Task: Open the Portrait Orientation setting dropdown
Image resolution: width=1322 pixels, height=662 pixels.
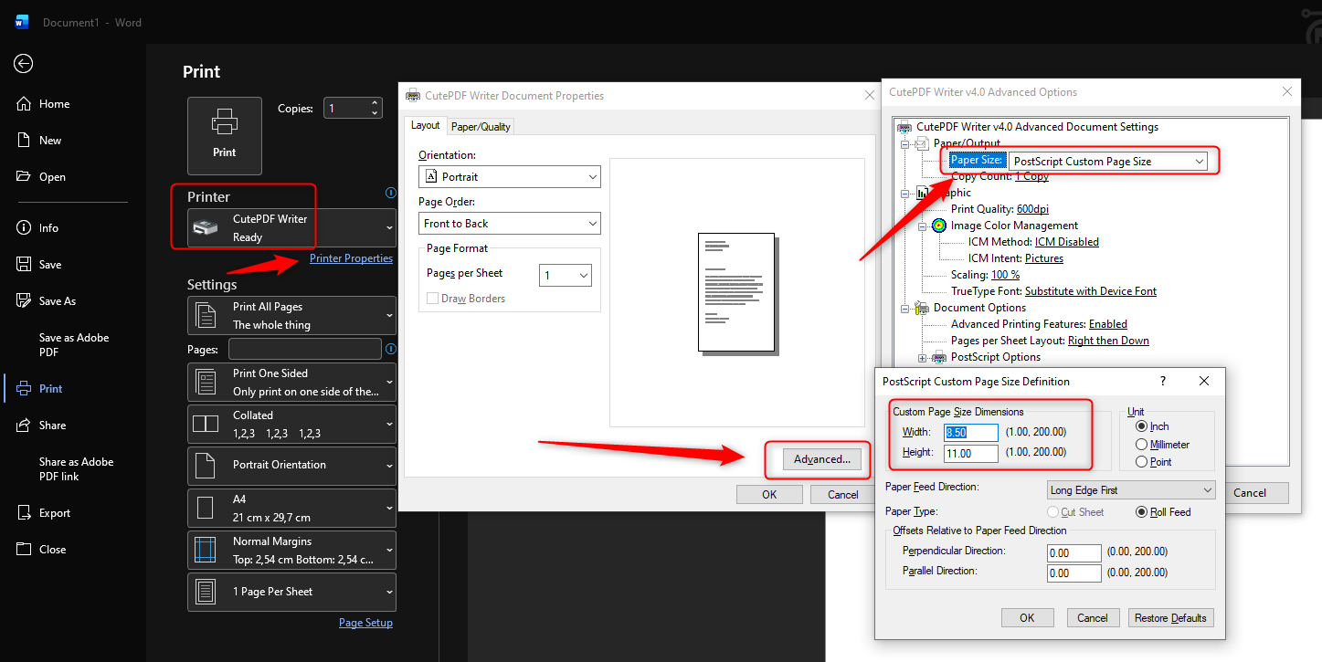Action: coord(292,466)
